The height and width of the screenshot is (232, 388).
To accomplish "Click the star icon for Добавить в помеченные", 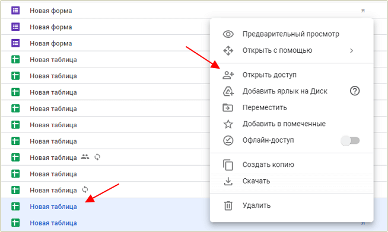I will point(228,124).
